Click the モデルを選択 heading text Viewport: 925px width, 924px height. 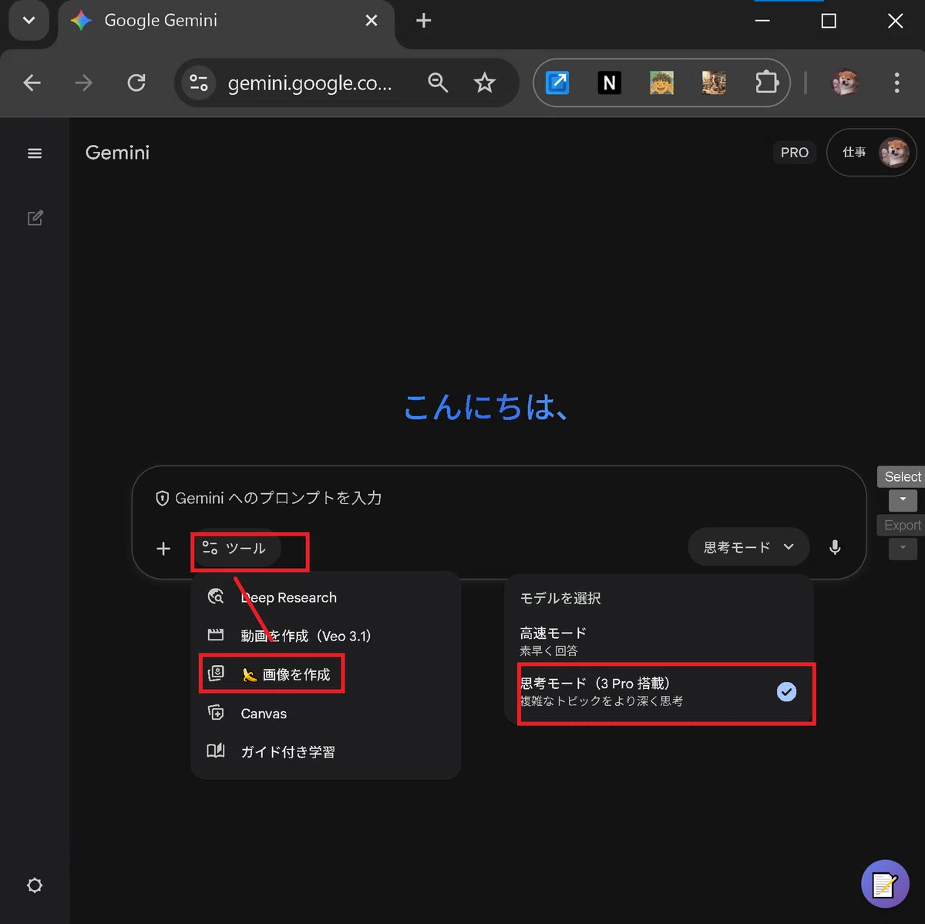point(560,598)
